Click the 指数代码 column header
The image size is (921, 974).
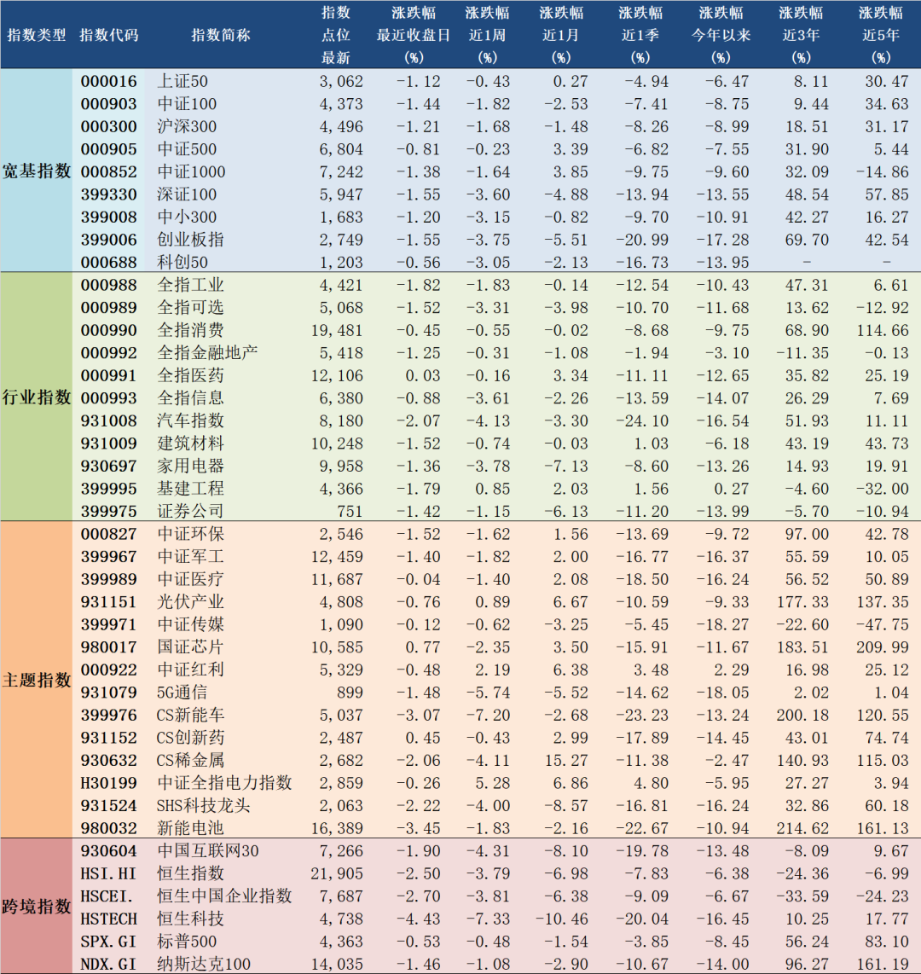[108, 36]
